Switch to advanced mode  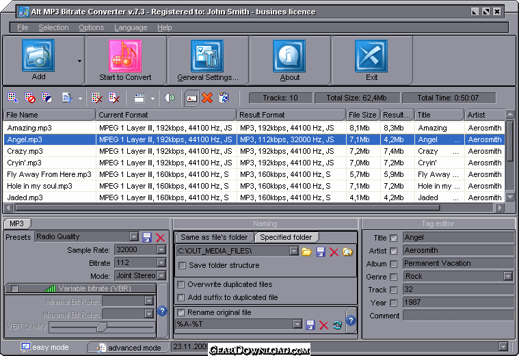(129, 347)
